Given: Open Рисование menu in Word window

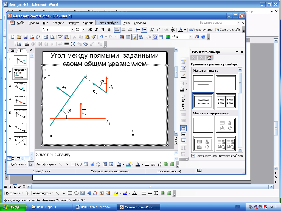Looking at the screenshot, I should 15,193.
